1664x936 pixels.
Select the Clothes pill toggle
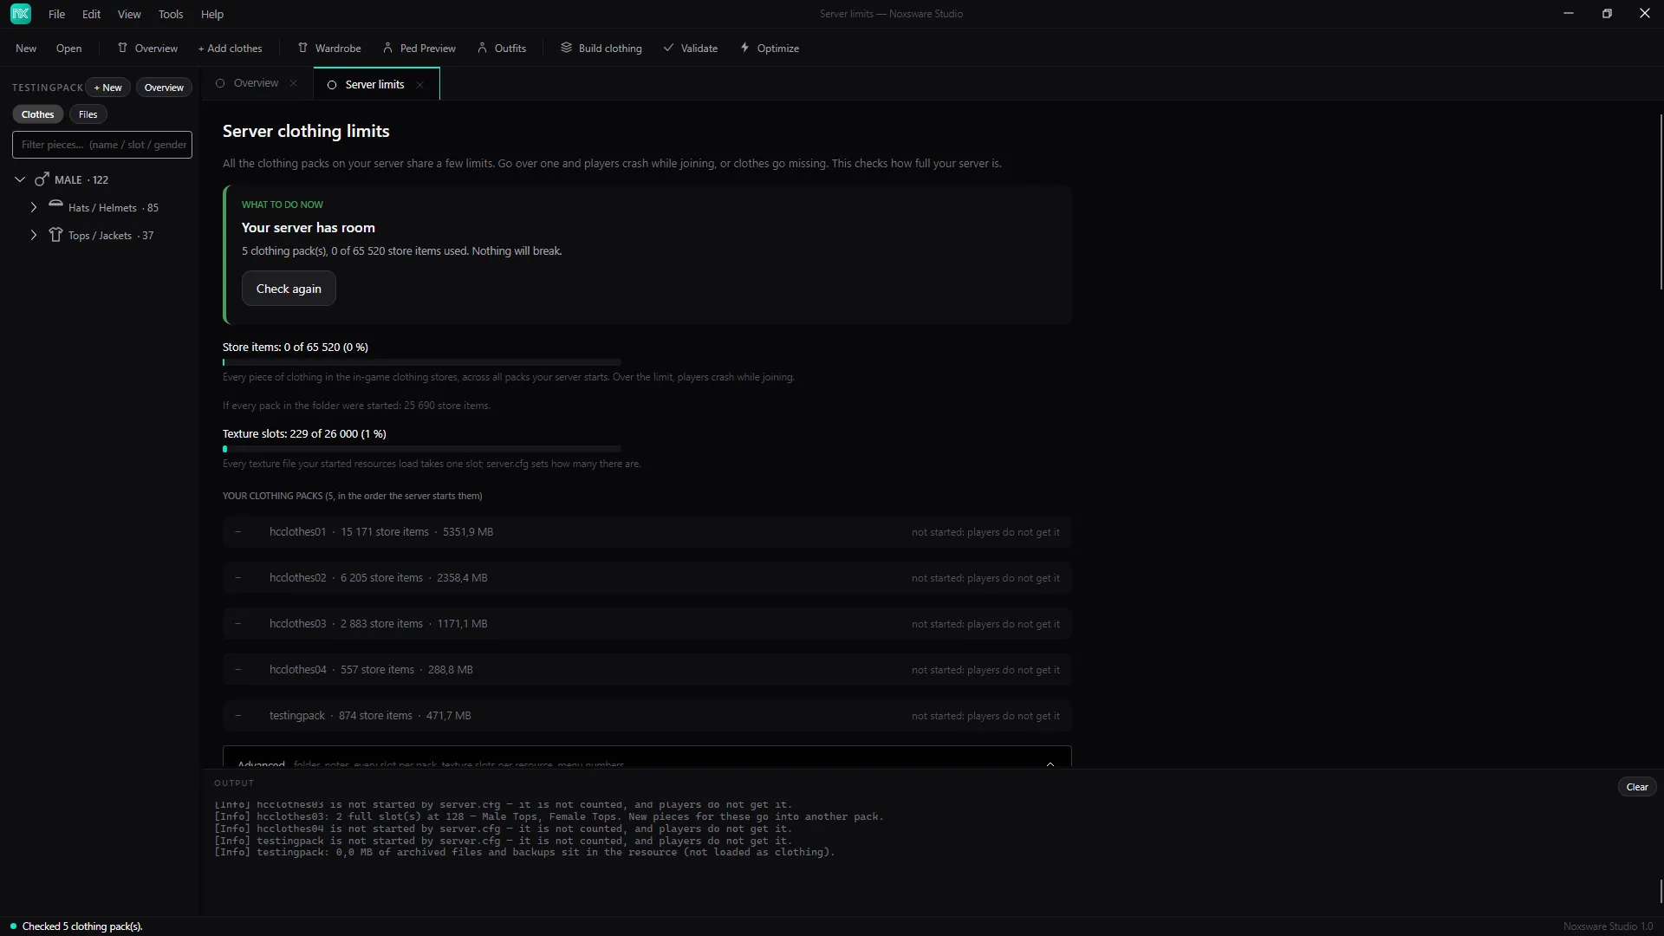pos(37,114)
